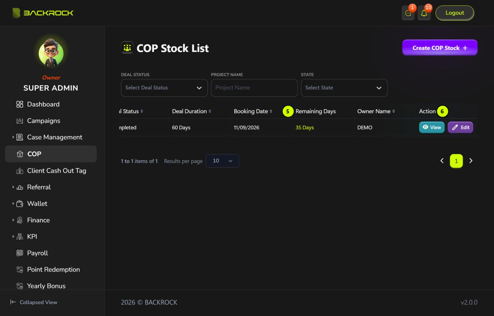Edit the DEMO stock row
The image size is (494, 316).
click(x=460, y=127)
